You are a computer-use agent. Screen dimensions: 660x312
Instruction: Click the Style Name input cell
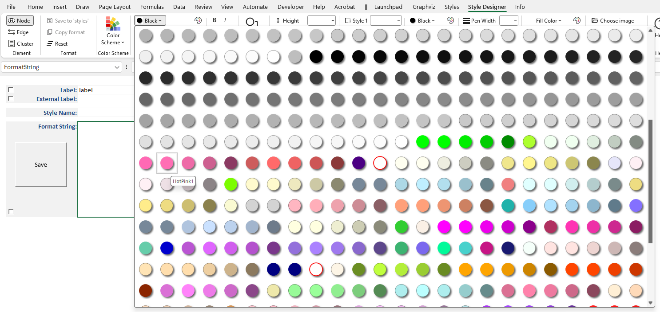point(106,113)
